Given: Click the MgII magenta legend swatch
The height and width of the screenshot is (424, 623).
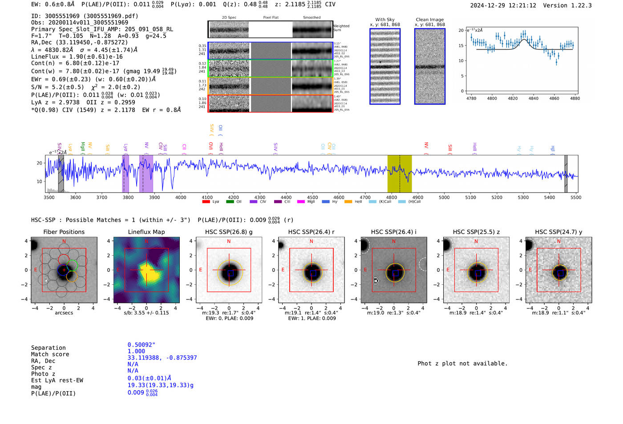Looking at the screenshot, I should pos(301,202).
